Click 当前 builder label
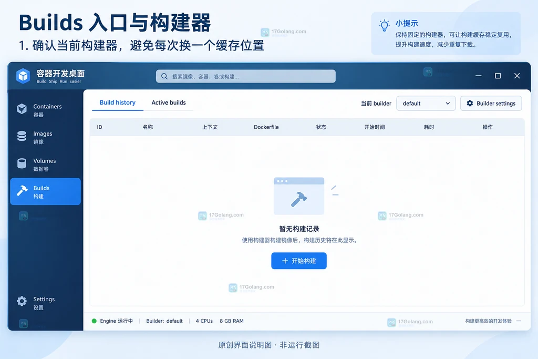The width and height of the screenshot is (538, 359). tap(376, 104)
